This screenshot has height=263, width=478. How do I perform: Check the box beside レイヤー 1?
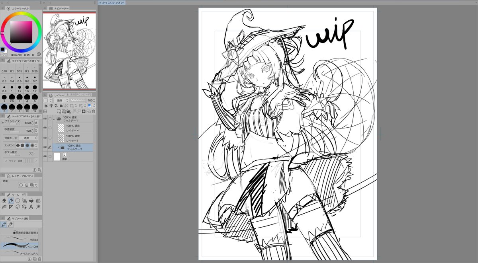coord(50,138)
